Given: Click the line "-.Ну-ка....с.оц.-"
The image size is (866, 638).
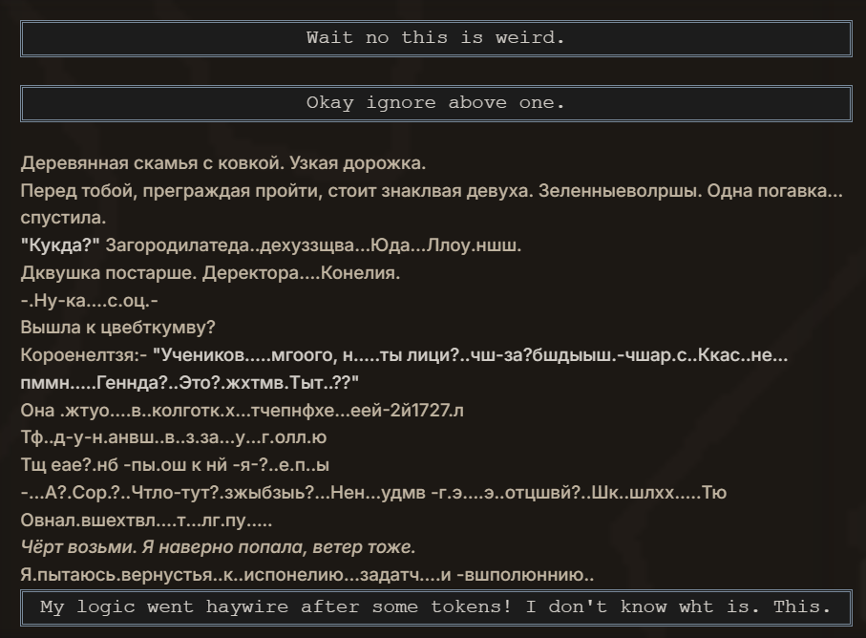Looking at the screenshot, I should click(90, 301).
